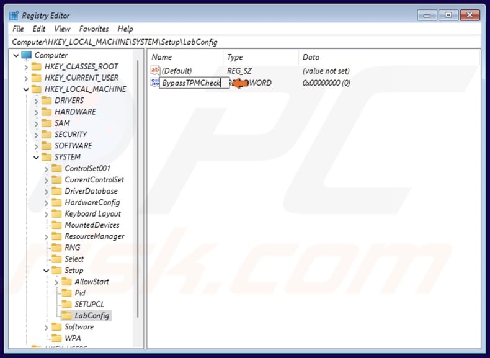Image resolution: width=490 pixels, height=358 pixels.
Task: Click the Computer icon in the tree
Action: (x=27, y=55)
